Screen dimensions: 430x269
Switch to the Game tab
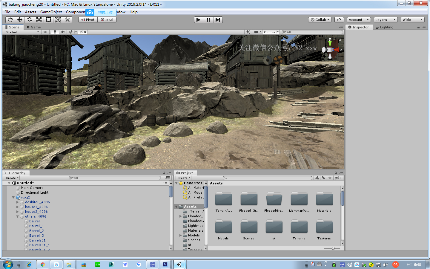pyautogui.click(x=33, y=27)
